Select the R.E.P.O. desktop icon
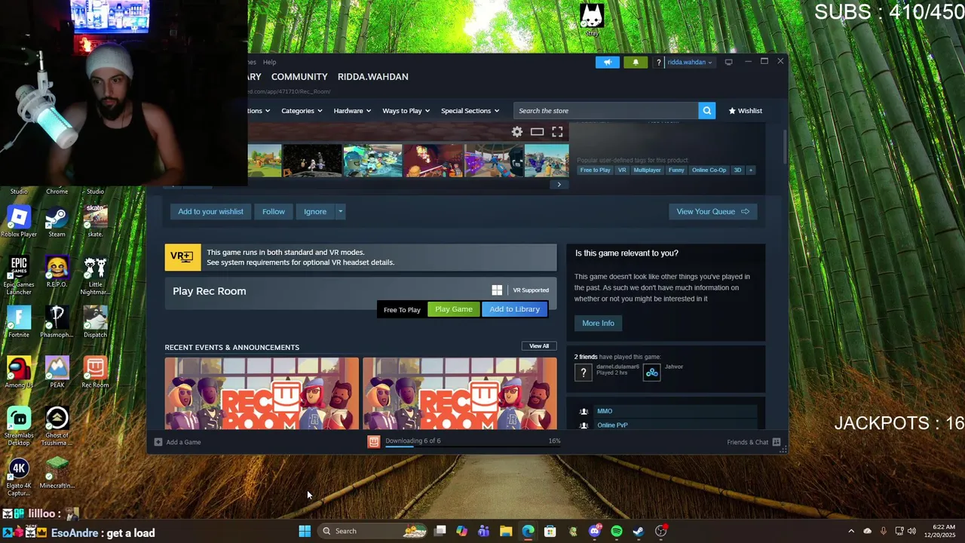This screenshot has width=965, height=543. click(x=57, y=271)
